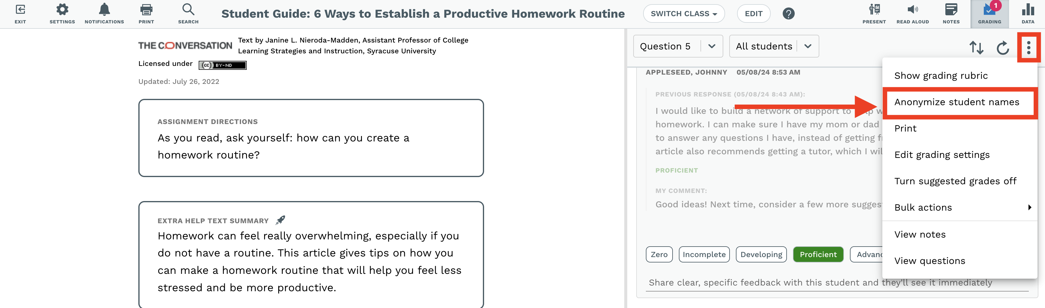1045x308 pixels.
Task: Select the Zero grade option
Action: (x=659, y=255)
